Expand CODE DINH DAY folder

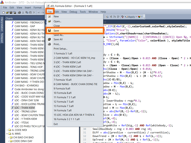tap(8, 141)
